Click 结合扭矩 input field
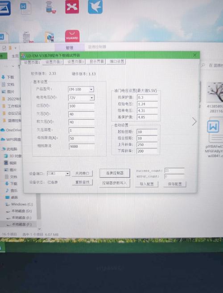The image size is (223, 293). point(147,138)
